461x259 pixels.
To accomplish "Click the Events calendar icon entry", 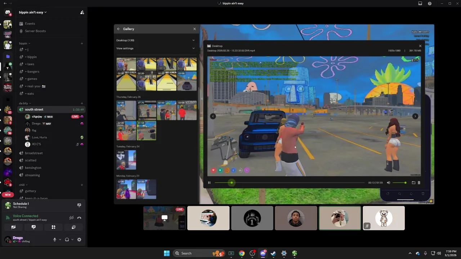I will [21, 24].
